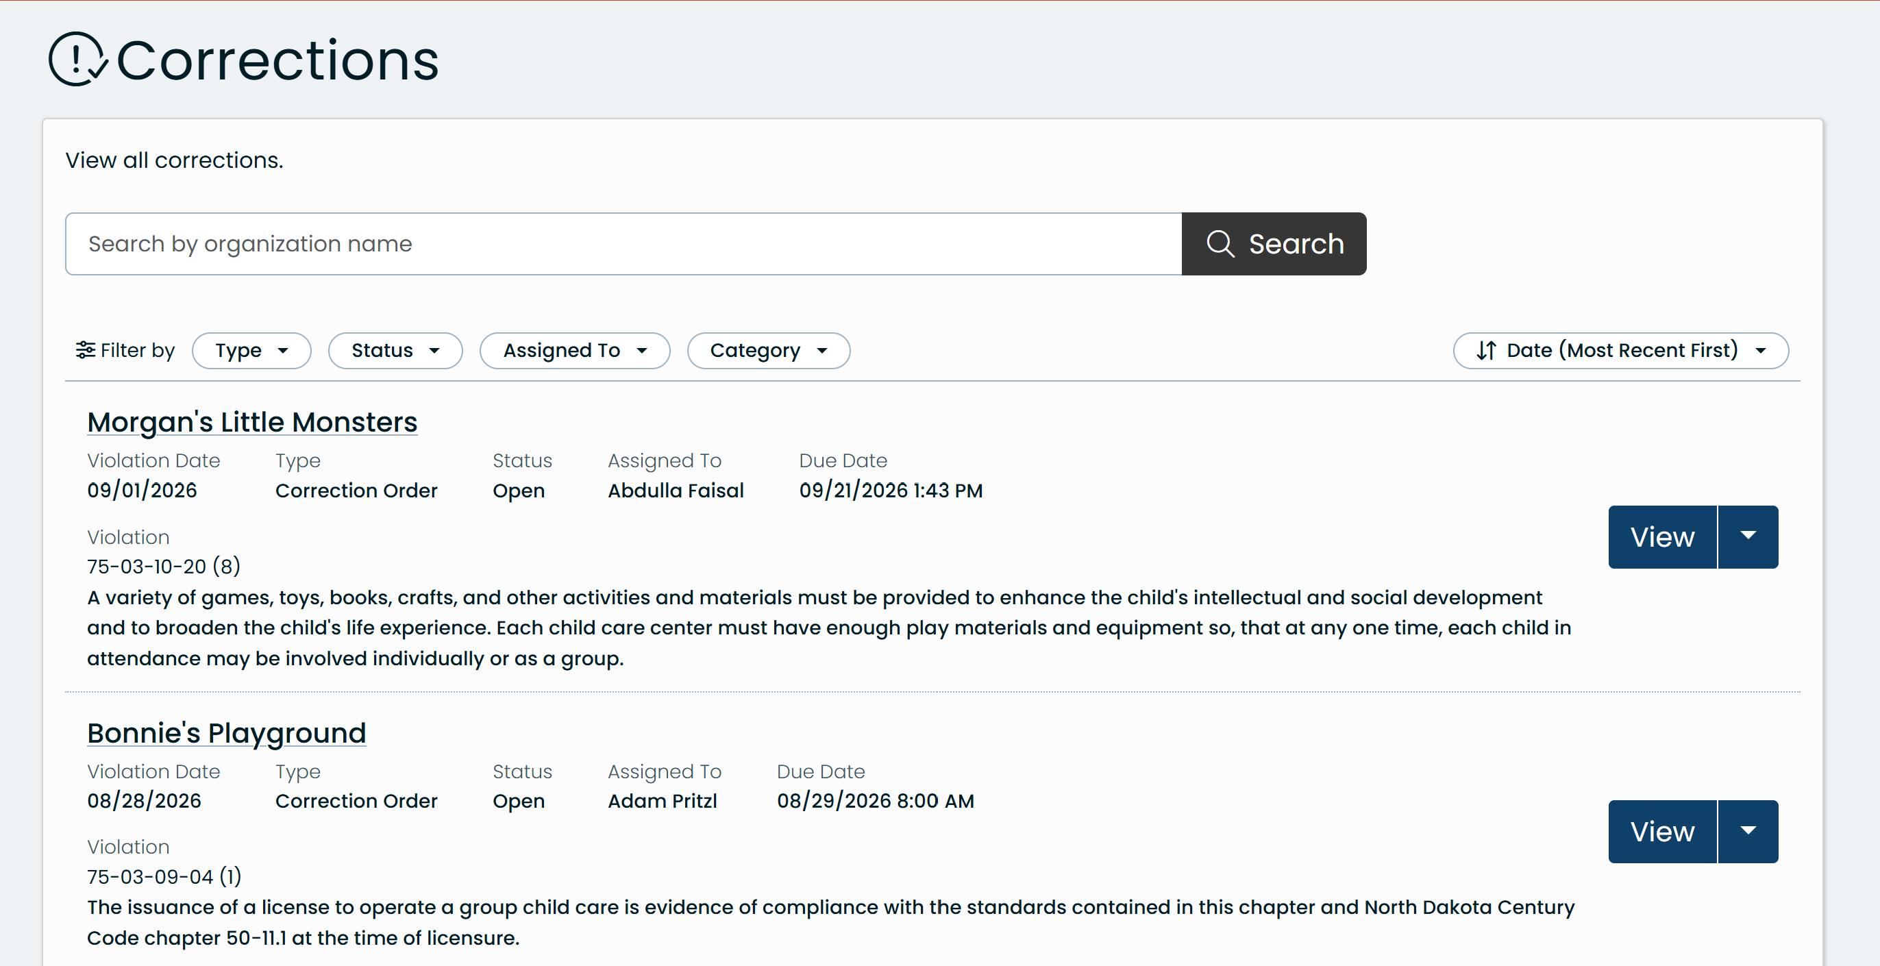Click the 'View all corrections.' text
The width and height of the screenshot is (1880, 966).
(x=175, y=160)
